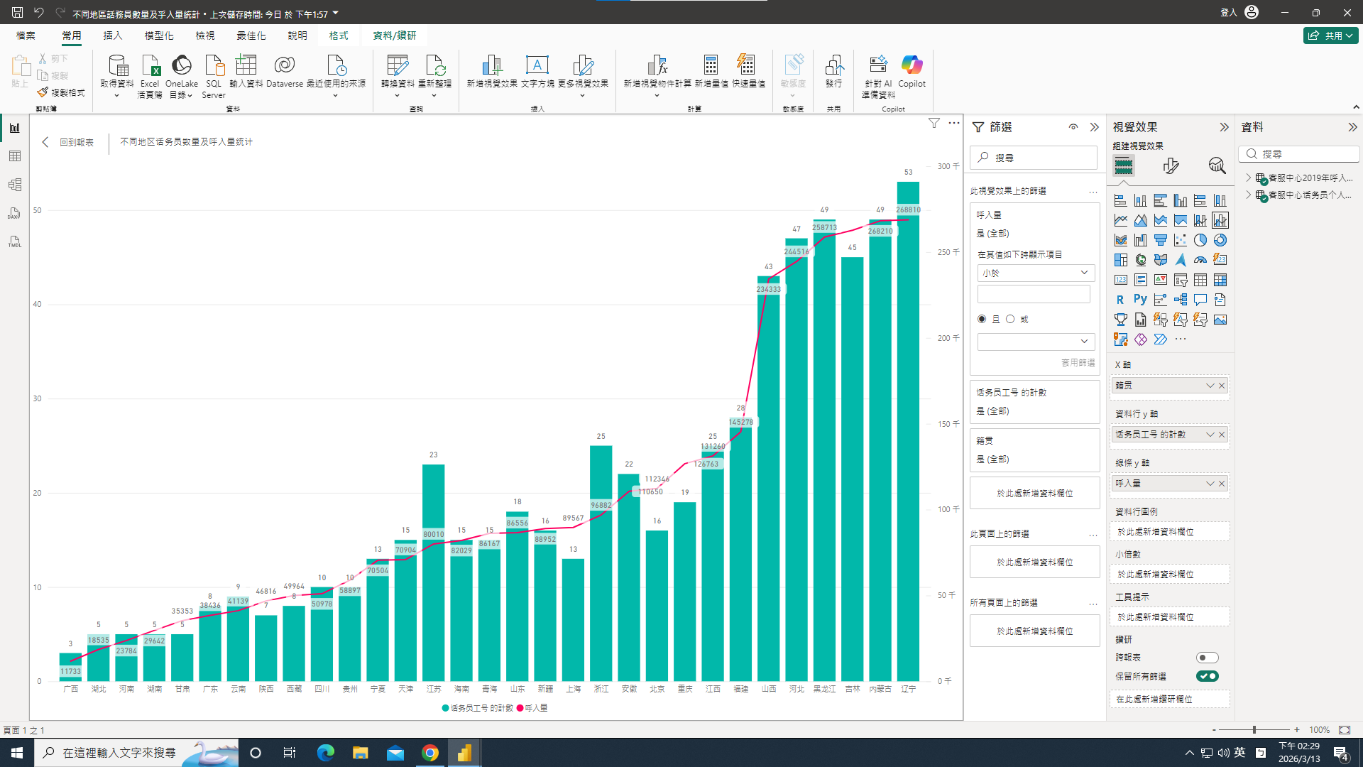Expand the 客服中心2019年呼入 table

[x=1249, y=178]
